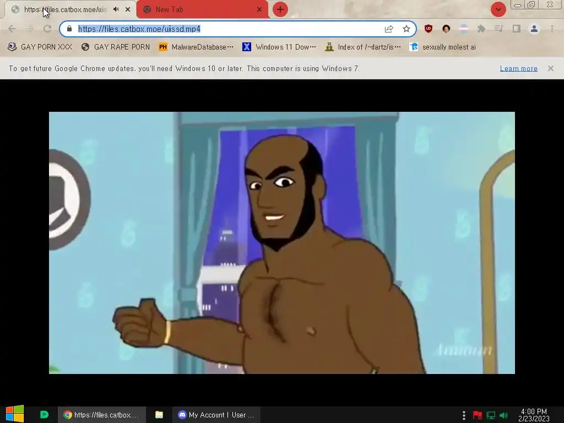The height and width of the screenshot is (423, 564).
Task: Show hidden system tray icons
Action: click(464, 415)
